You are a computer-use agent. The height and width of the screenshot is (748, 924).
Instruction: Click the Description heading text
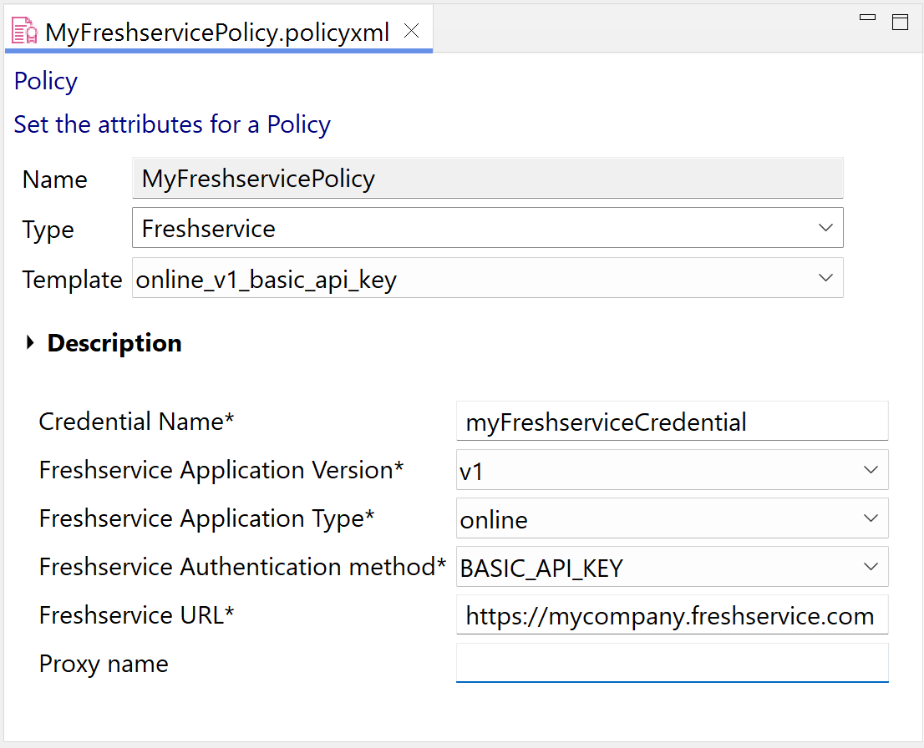click(x=114, y=343)
